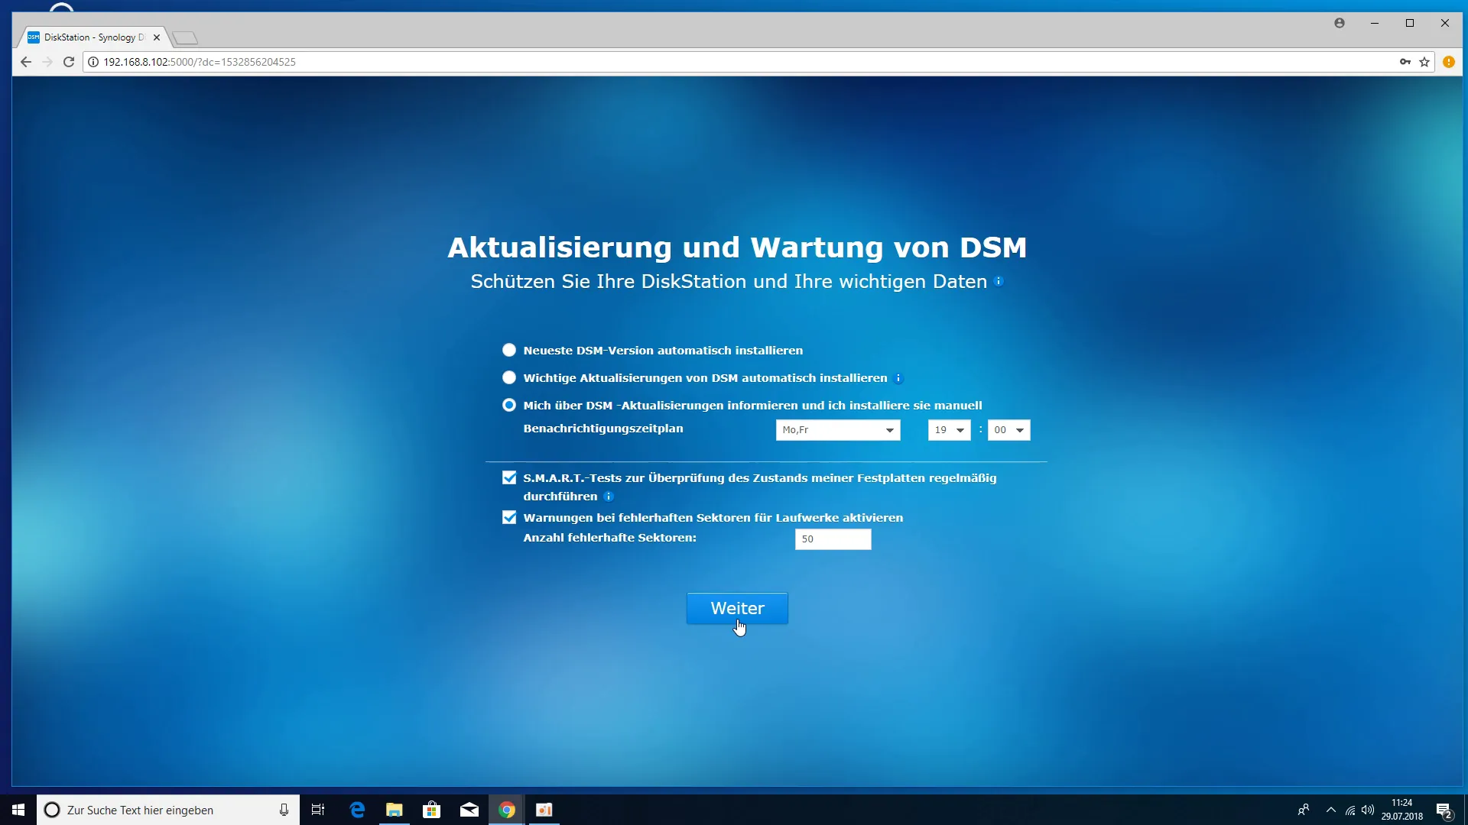The height and width of the screenshot is (825, 1468).
Task: Maximize or restore the Chrome window
Action: pyautogui.click(x=1410, y=23)
